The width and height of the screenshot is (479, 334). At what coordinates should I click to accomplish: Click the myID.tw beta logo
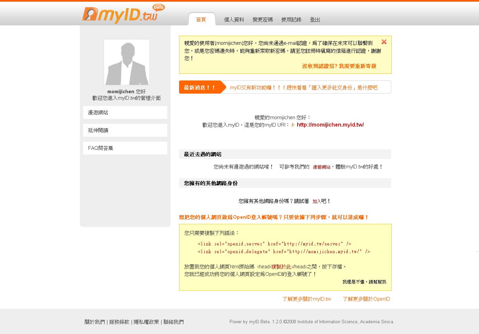tap(123, 14)
